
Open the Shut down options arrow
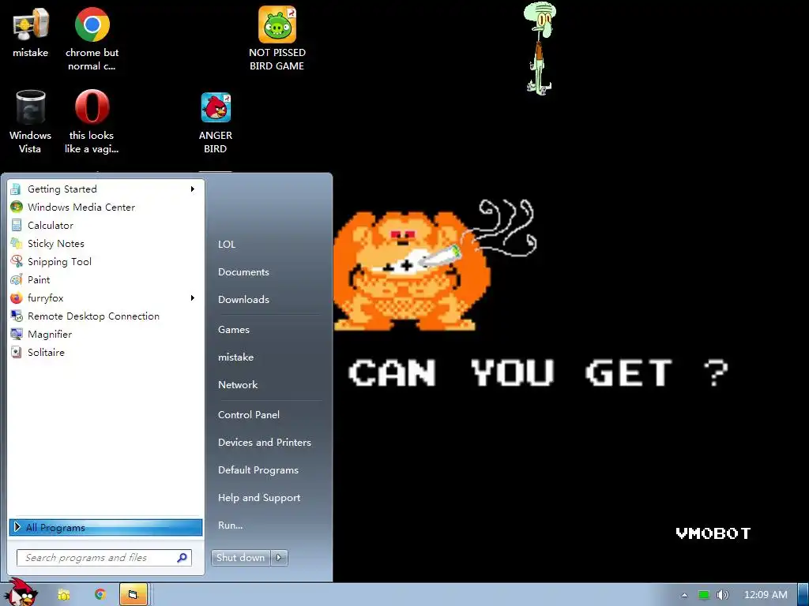279,558
